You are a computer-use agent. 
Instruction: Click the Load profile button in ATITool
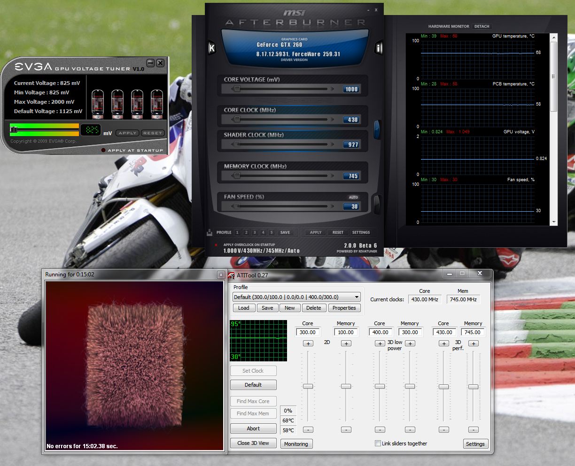(244, 308)
